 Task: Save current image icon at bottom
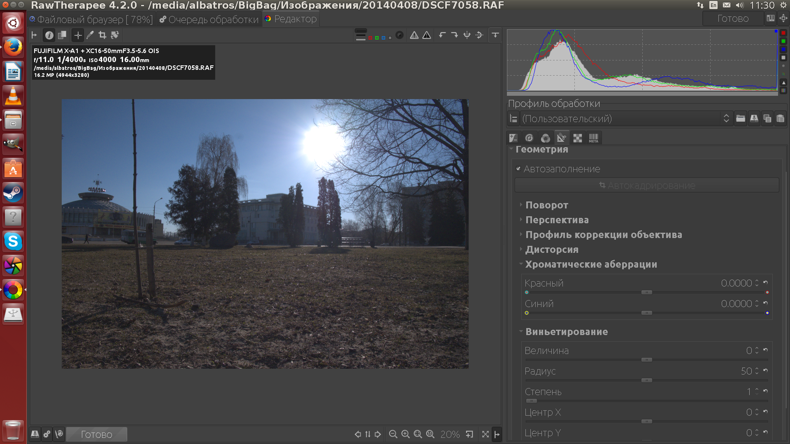[35, 434]
